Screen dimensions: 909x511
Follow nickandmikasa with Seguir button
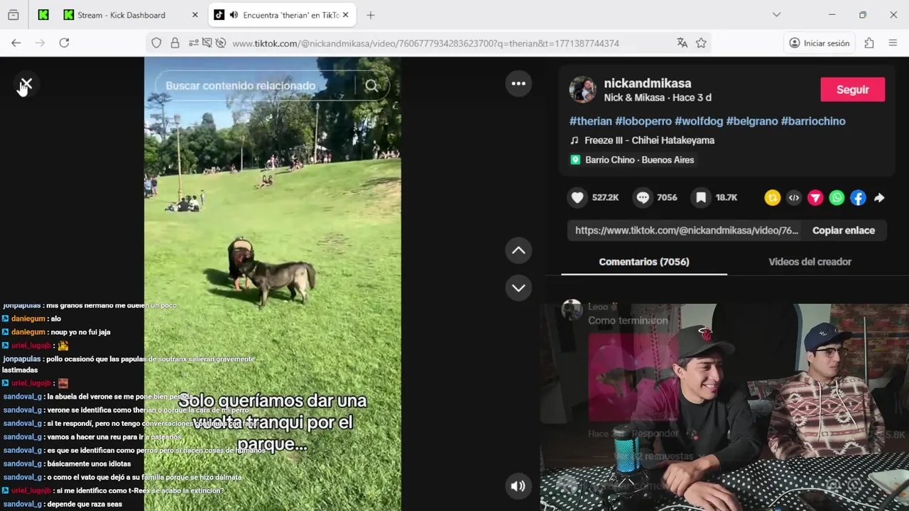[852, 89]
